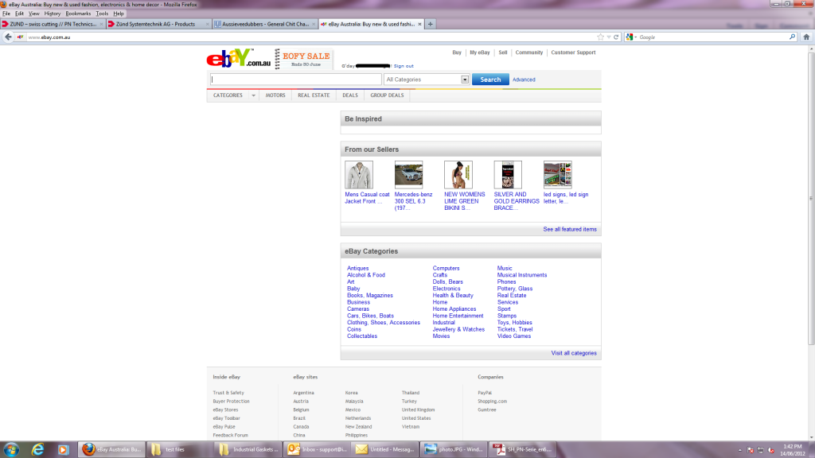Select the GROUP DEALS navigation tab
The width and height of the screenshot is (815, 458).
coord(387,95)
